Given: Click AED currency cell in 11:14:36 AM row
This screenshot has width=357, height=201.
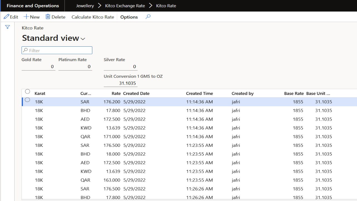Looking at the screenshot, I should [x=85, y=119].
